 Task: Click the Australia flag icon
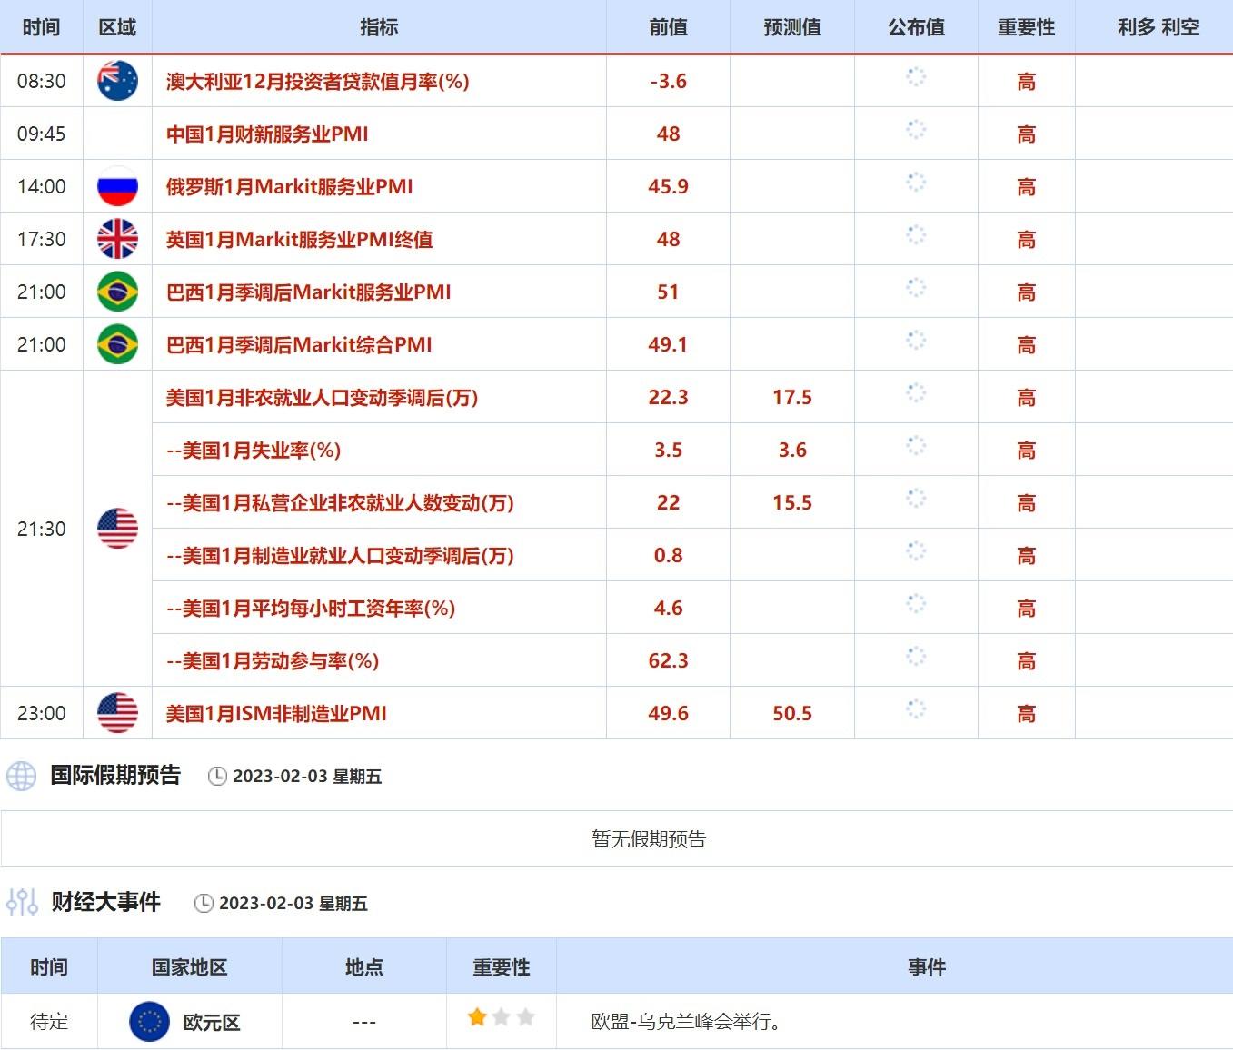pos(117,81)
